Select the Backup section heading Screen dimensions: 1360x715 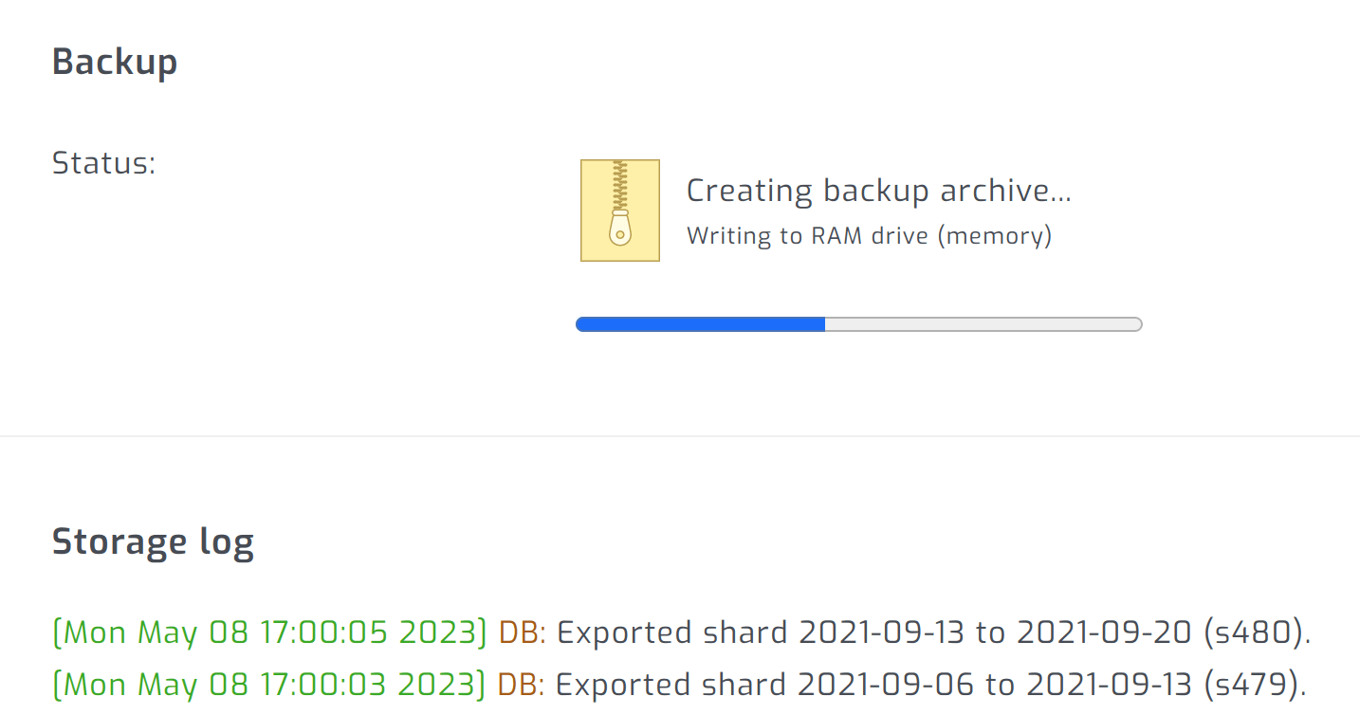114,61
